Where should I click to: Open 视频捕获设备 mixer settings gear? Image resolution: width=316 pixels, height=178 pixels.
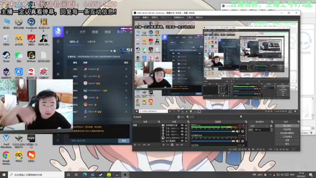point(243,141)
